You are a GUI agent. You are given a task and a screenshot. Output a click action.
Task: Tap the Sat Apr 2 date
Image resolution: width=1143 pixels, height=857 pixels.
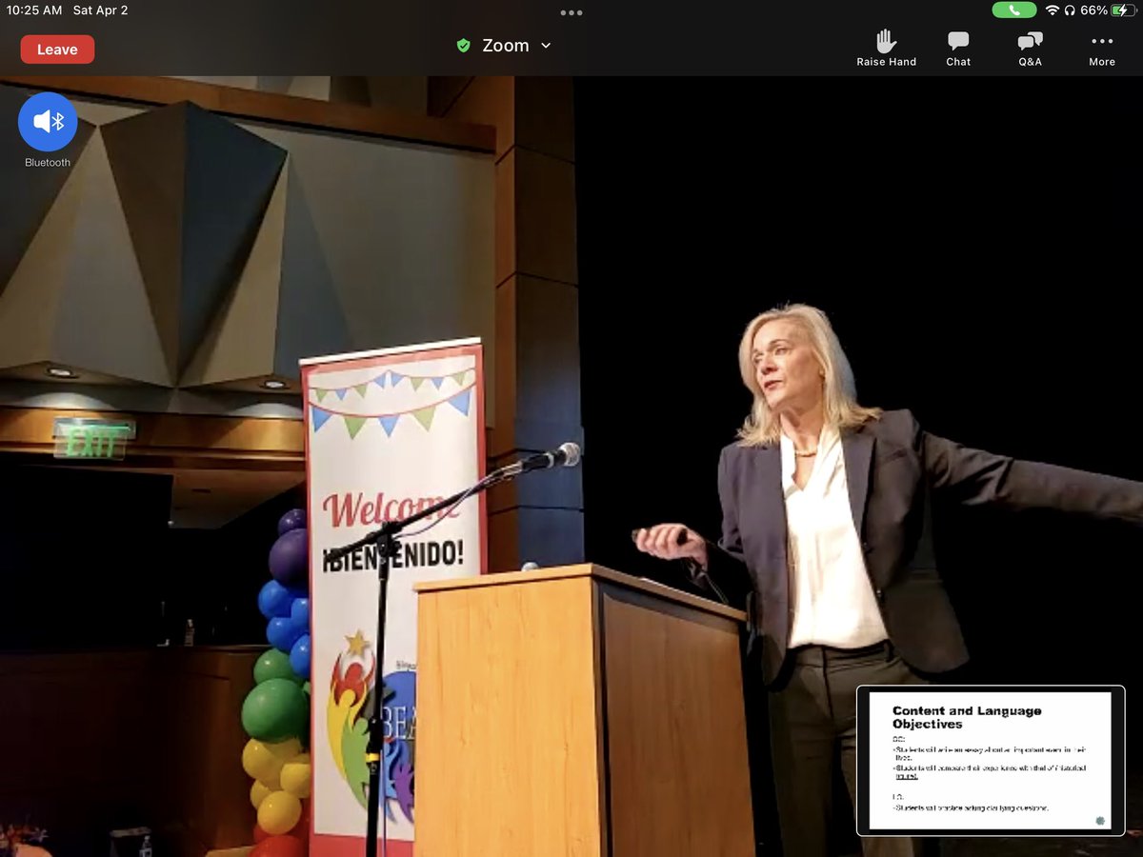(100, 10)
